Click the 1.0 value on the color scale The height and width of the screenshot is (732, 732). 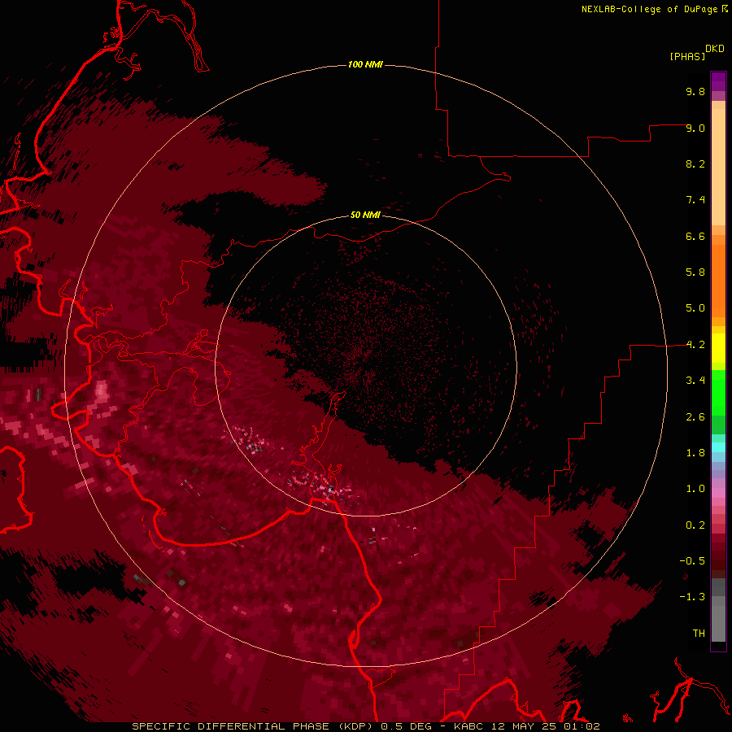(695, 489)
